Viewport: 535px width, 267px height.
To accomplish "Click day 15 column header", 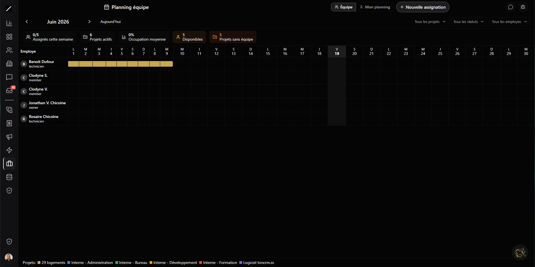I will [x=268, y=51].
